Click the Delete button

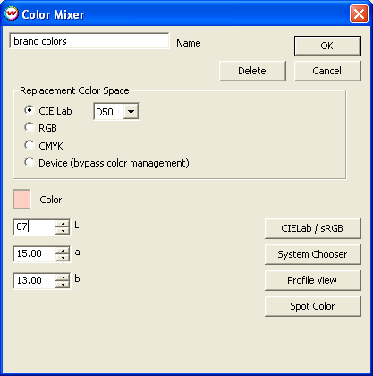tap(252, 71)
